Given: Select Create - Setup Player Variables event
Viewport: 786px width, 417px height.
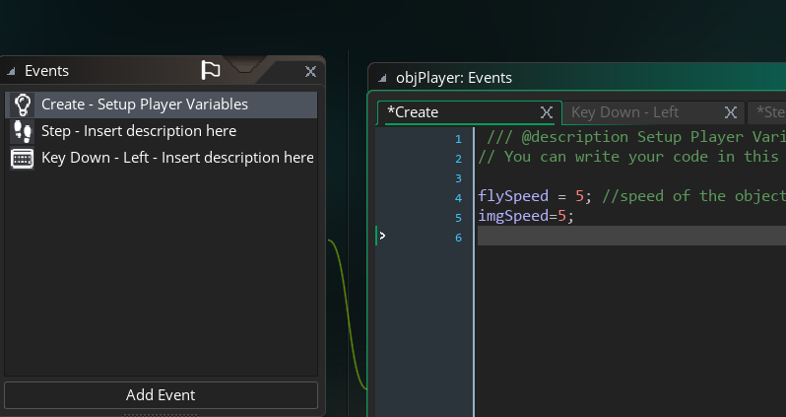Looking at the screenshot, I should point(161,104).
